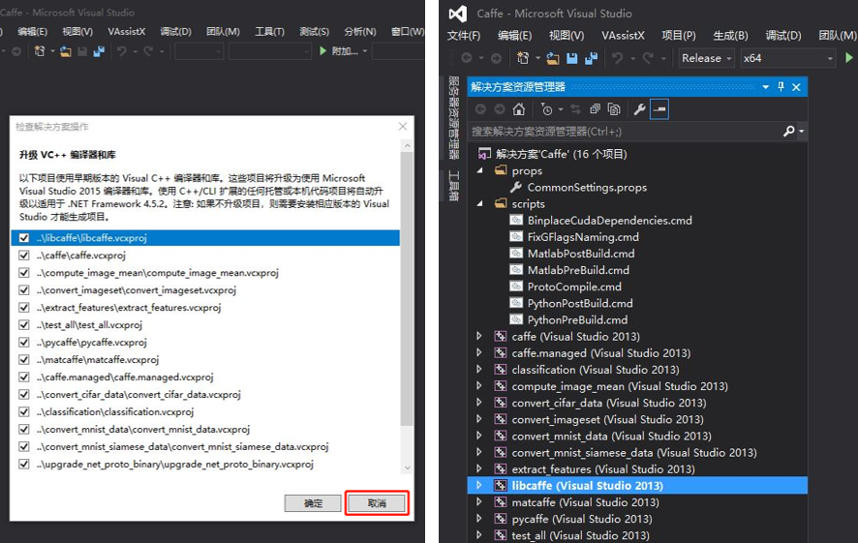This screenshot has width=858, height=543.
Task: Uncheck ..\caffe\caffe.vcxproj checkbox
Action: tap(23, 256)
